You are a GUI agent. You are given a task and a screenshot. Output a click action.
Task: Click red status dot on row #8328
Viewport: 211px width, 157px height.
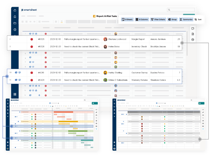click(x=32, y=47)
